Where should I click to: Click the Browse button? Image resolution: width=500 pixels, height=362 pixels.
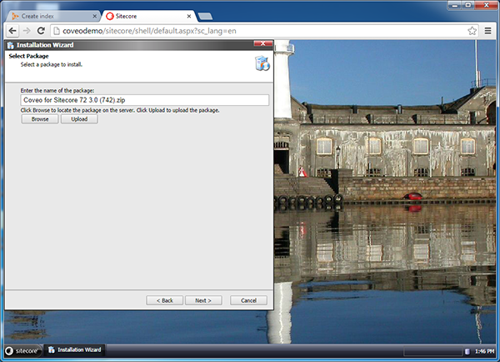tap(40, 119)
